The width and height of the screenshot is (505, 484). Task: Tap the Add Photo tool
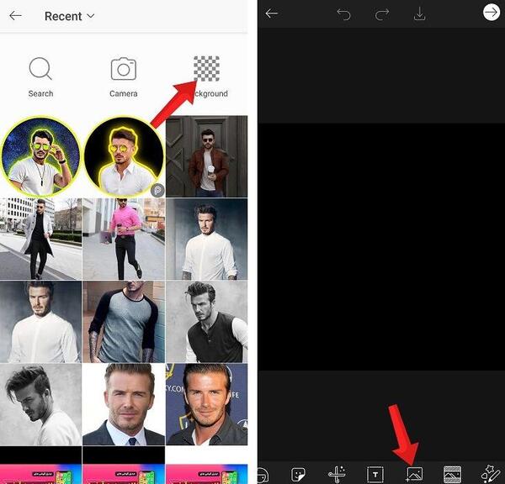point(414,475)
